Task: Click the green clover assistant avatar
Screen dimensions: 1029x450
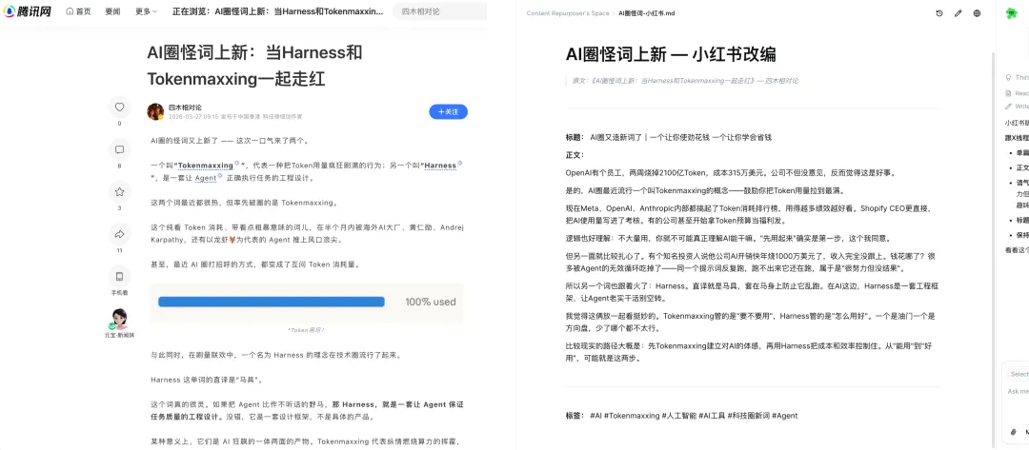Action: 1012,13
